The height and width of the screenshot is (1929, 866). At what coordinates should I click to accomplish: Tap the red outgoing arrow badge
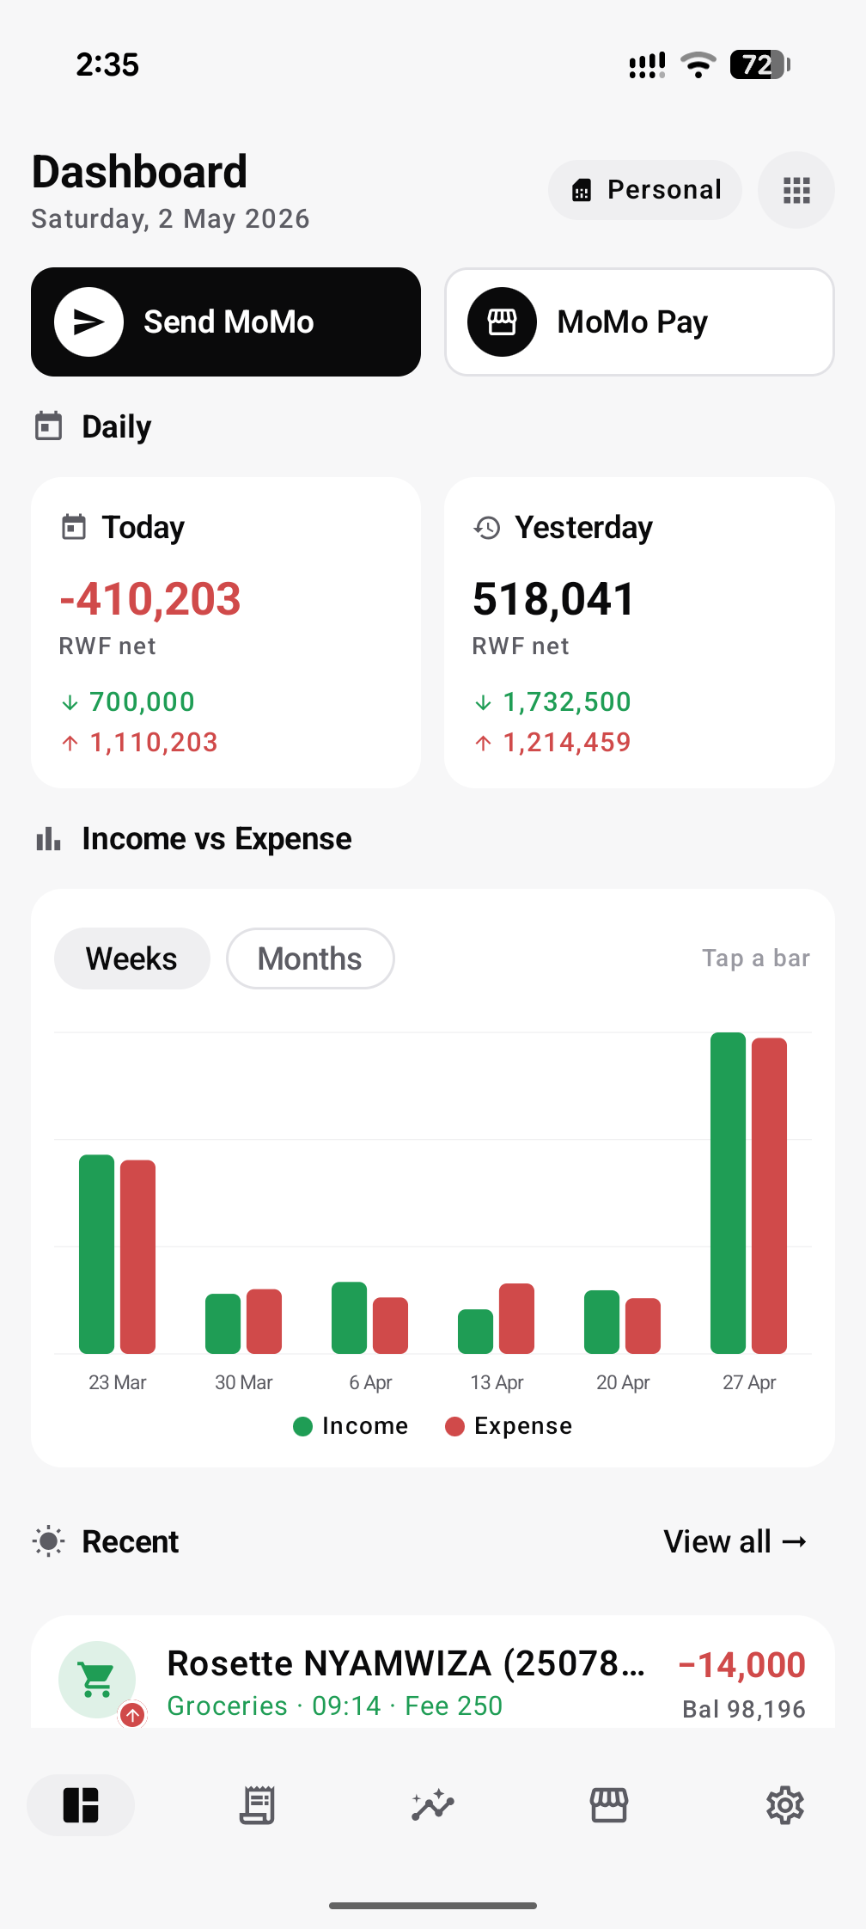pyautogui.click(x=132, y=1715)
